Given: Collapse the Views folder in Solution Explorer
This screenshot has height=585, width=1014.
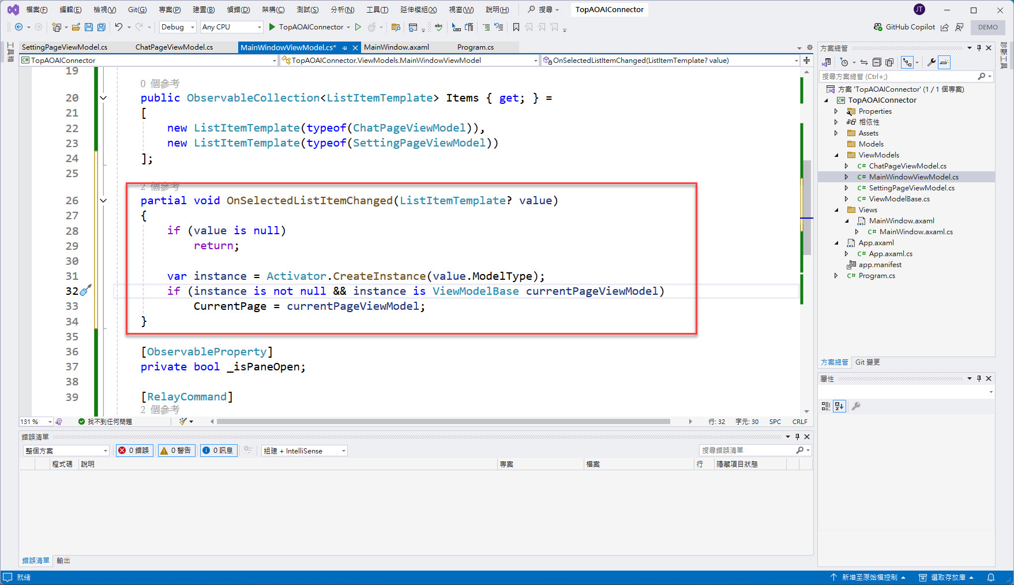Looking at the screenshot, I should 836,210.
